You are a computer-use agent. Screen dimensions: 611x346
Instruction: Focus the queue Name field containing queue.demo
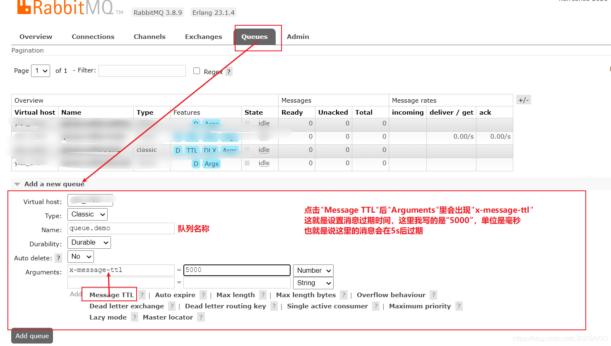(121, 228)
